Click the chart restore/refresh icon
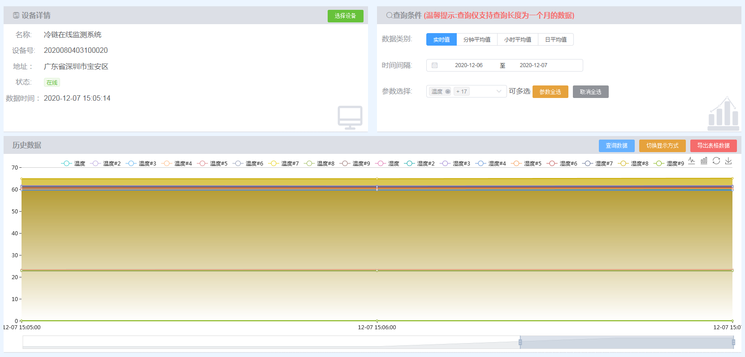The height and width of the screenshot is (357, 745). [716, 161]
